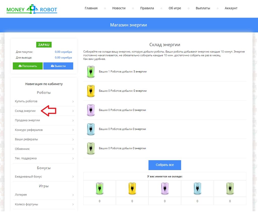Screen dimensions: 258x212
Task: Click the olive battery icon in robots list
Action: (x=91, y=148)
